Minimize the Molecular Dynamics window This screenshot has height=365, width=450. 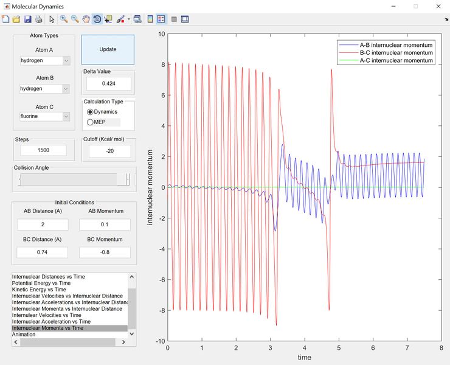point(393,6)
